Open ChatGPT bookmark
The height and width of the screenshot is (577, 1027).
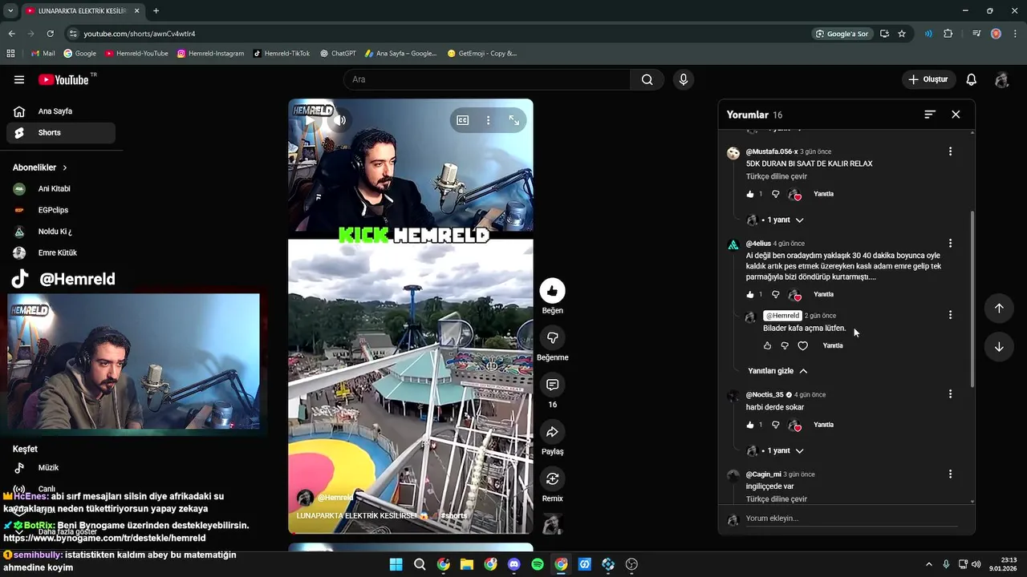[338, 54]
